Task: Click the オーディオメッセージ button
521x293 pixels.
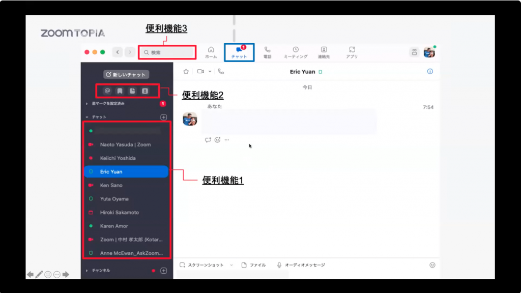Action: click(301, 265)
